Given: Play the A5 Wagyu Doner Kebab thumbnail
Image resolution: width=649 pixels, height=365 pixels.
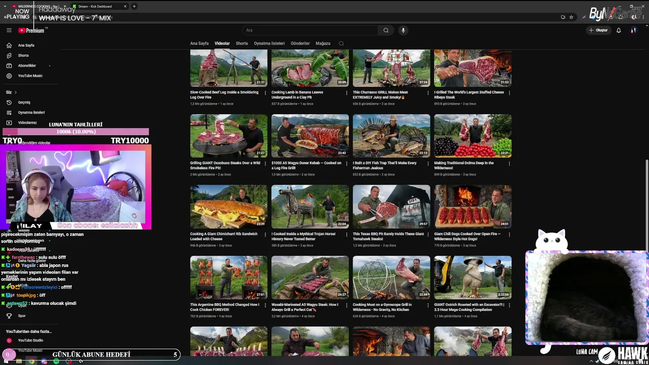Looking at the screenshot, I should point(310,136).
